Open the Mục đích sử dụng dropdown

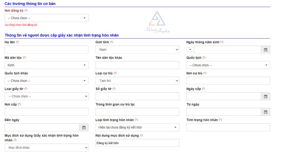[47, 148]
